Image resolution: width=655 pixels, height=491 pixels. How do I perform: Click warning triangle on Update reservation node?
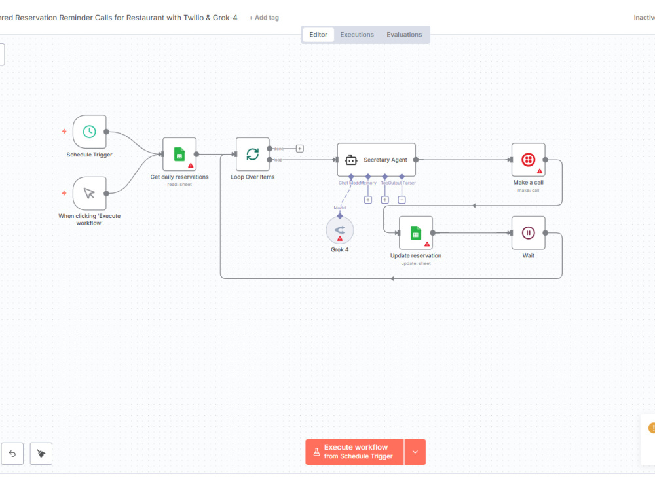click(427, 244)
